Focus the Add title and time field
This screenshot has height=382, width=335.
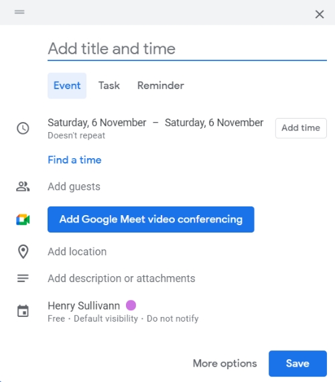point(187,48)
